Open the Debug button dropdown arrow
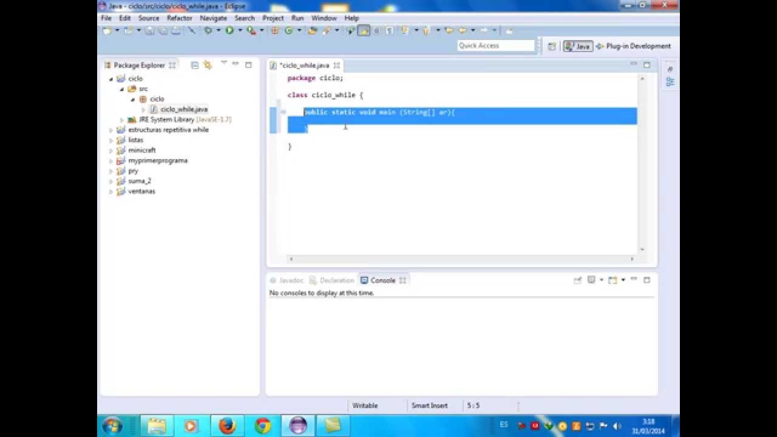777x437 pixels. [217, 30]
